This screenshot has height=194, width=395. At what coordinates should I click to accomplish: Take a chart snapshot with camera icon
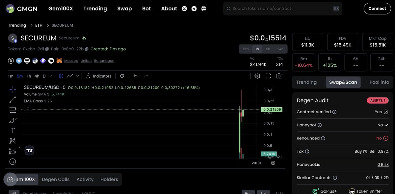279,76
